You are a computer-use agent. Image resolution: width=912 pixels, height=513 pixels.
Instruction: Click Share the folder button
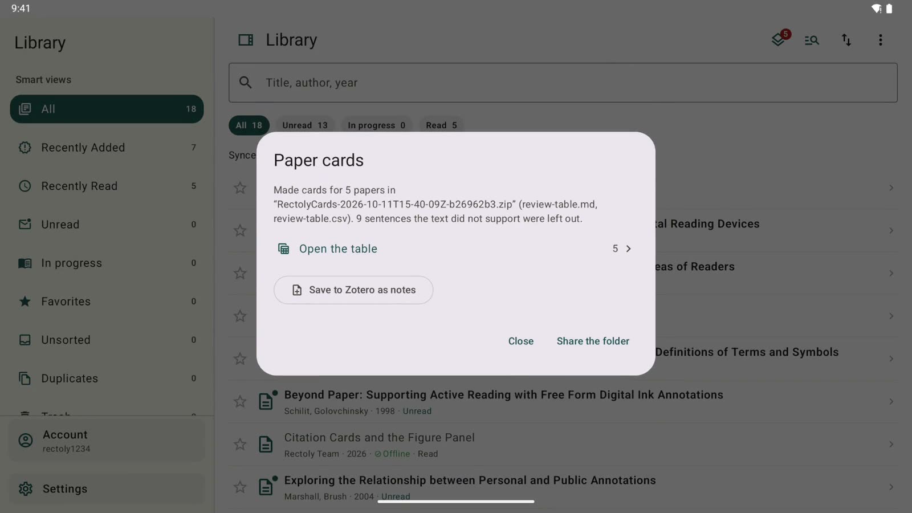point(593,341)
